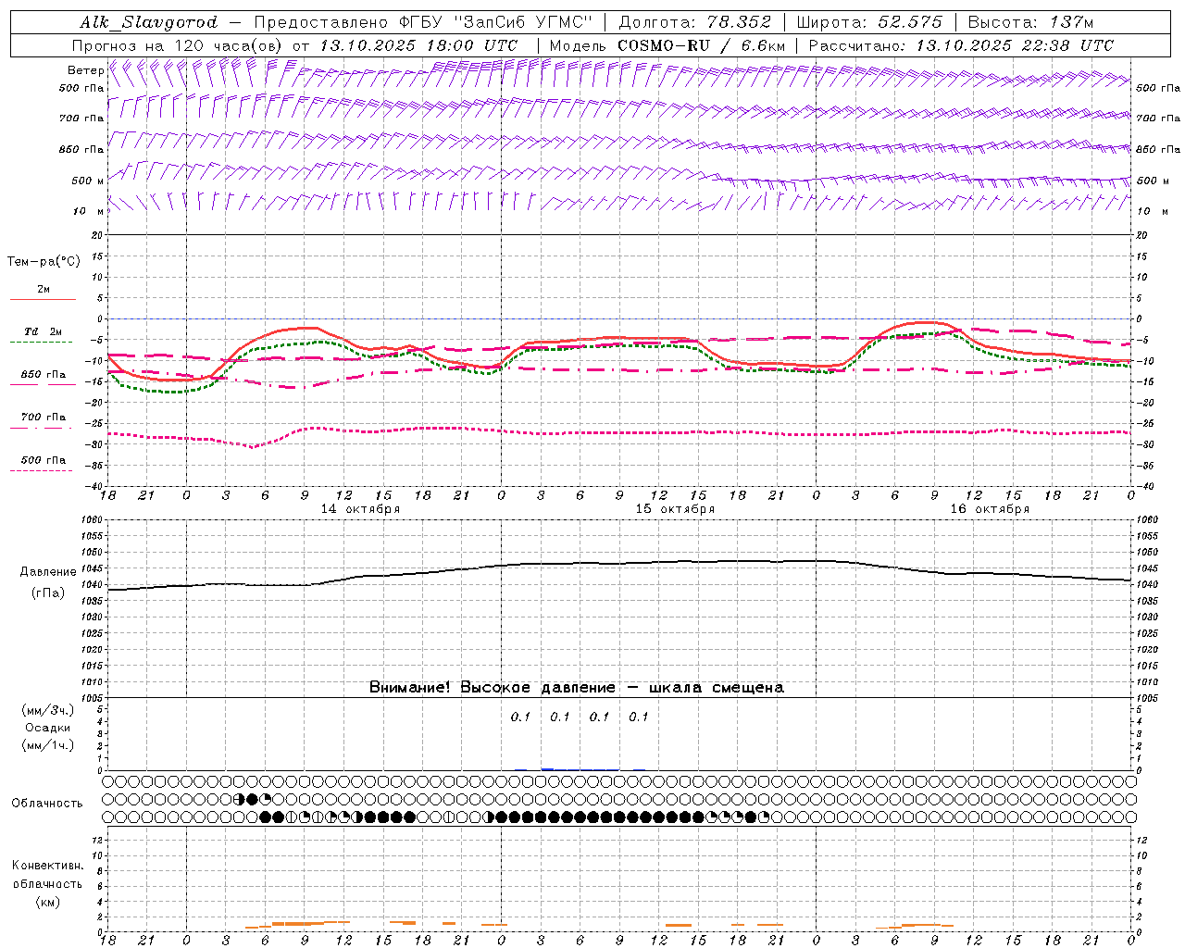Click the Давление pressure chart label
Viewport: 1185px width, 948px height.
[x=47, y=572]
